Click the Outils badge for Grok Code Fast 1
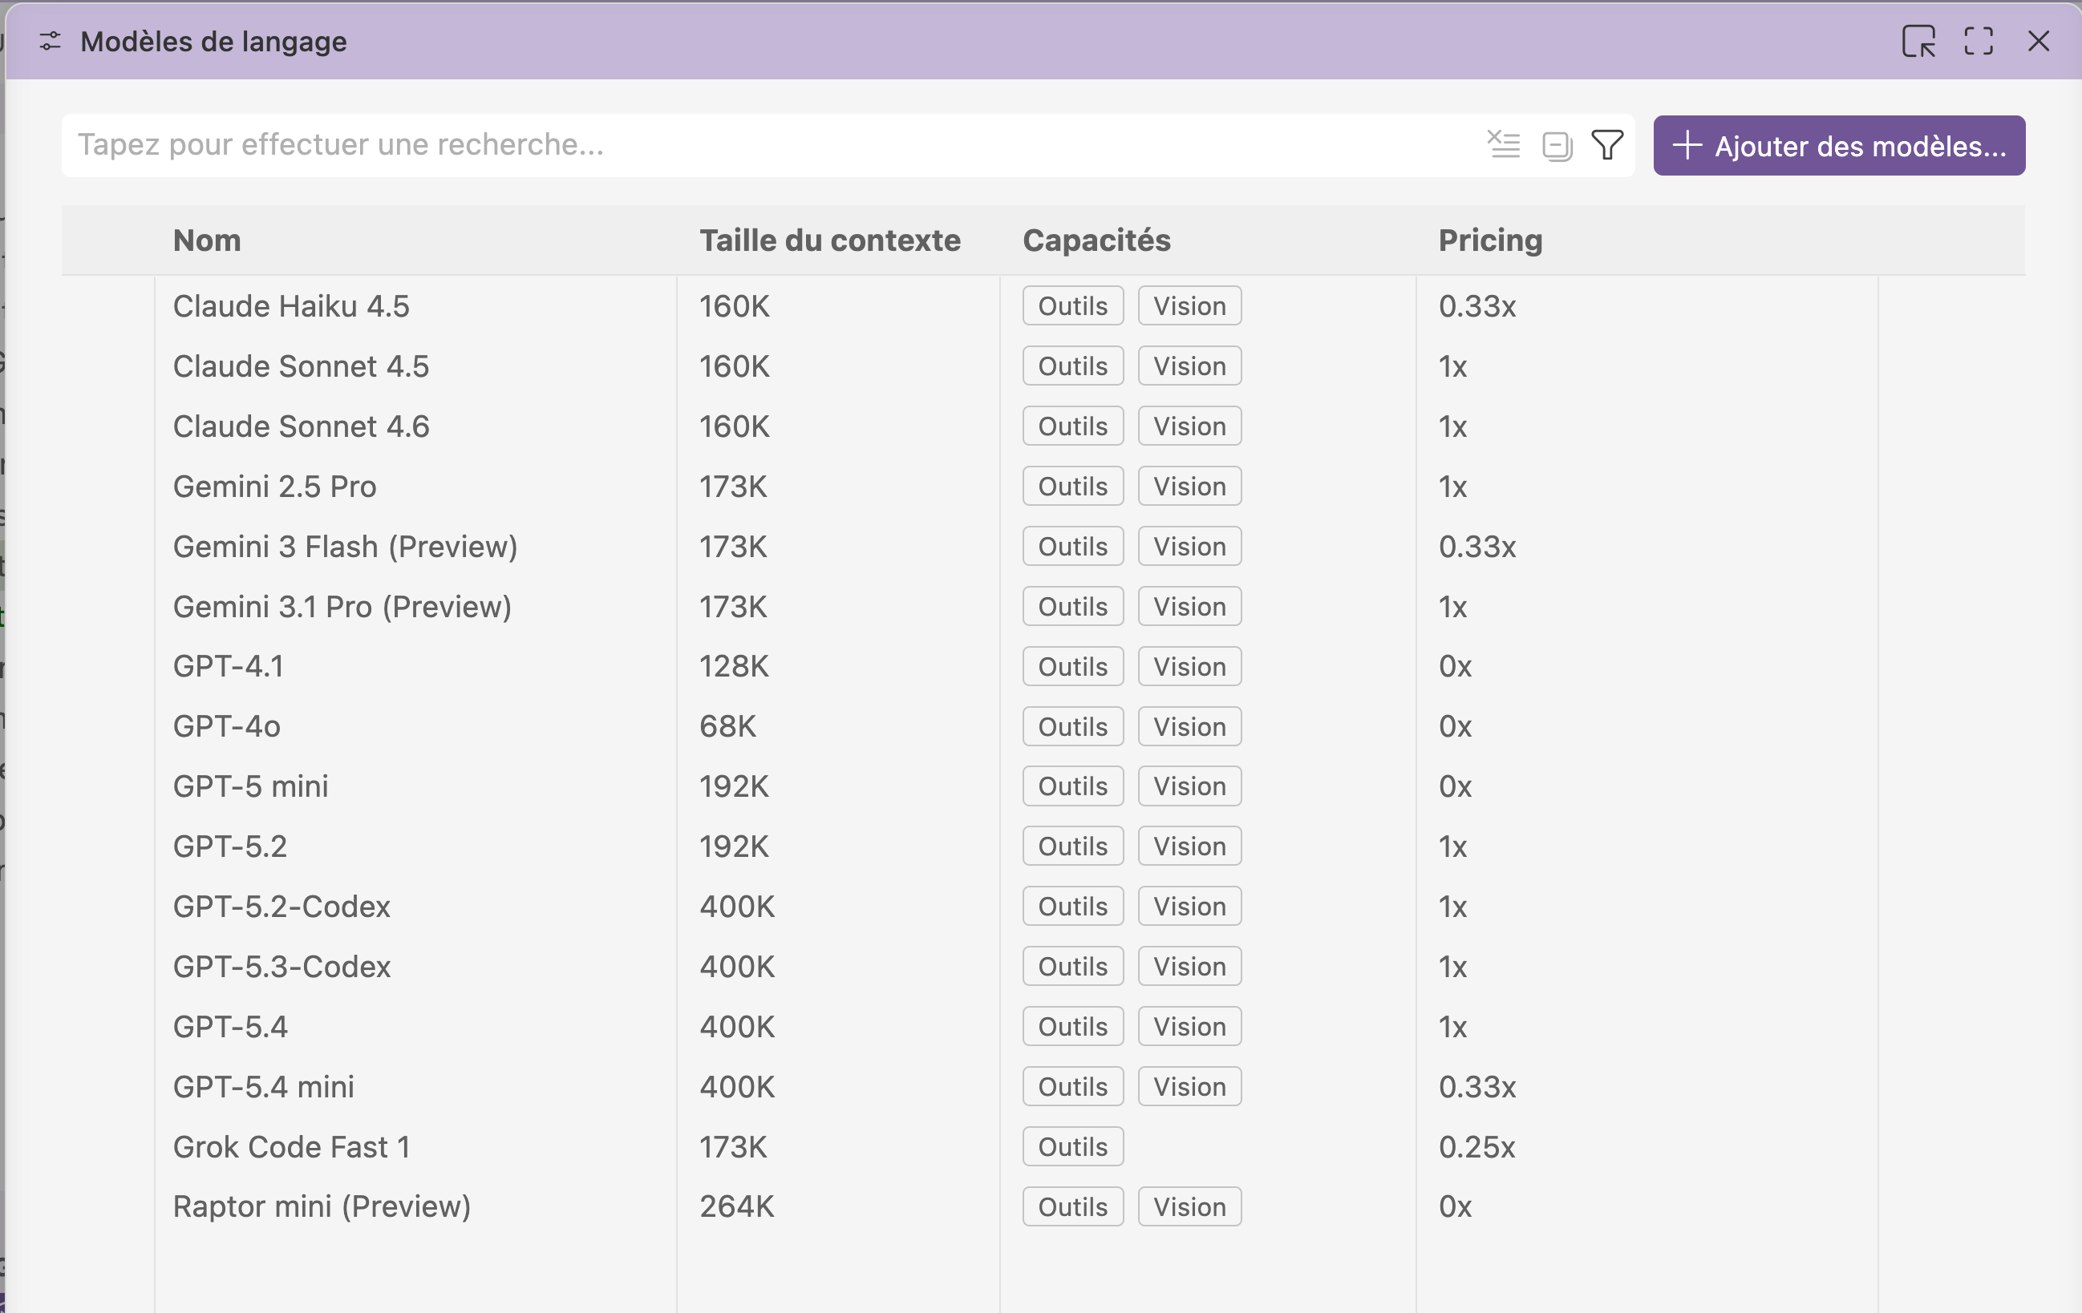The height and width of the screenshot is (1313, 2082). pyautogui.click(x=1073, y=1147)
